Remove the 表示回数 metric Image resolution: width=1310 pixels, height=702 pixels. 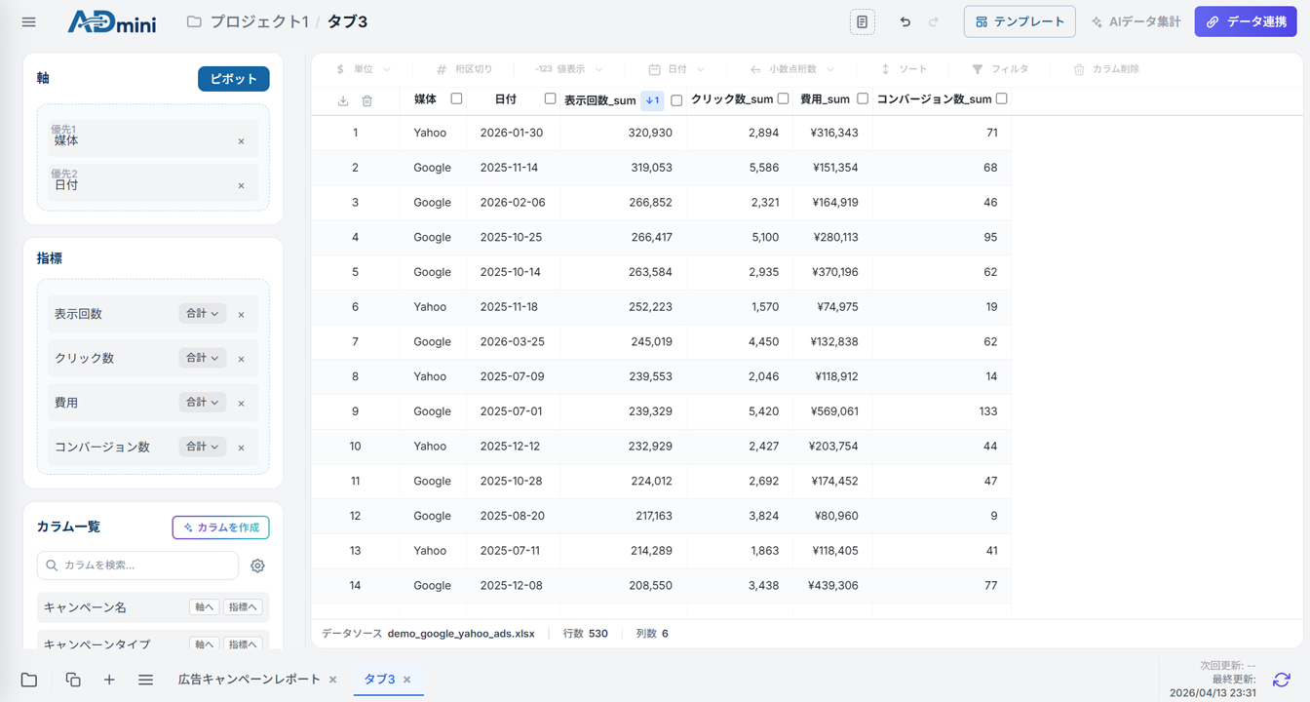[x=242, y=315]
